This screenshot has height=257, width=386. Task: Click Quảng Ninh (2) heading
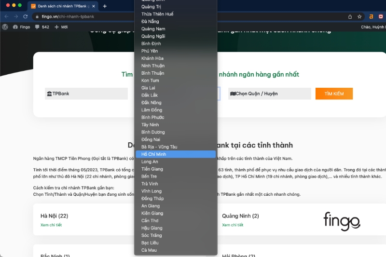pyautogui.click(x=240, y=216)
